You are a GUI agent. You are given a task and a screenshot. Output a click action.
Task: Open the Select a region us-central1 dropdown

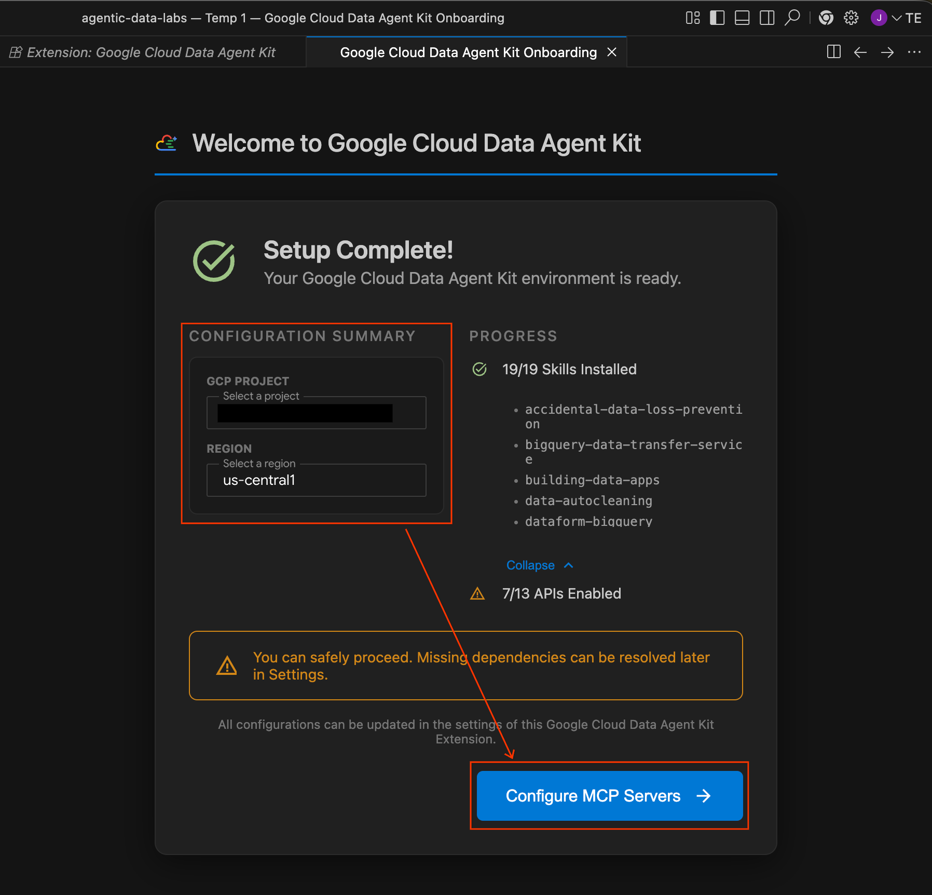tap(316, 480)
